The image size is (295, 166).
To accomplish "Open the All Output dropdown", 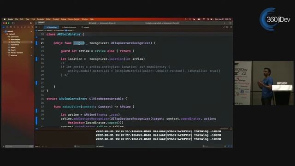I will (100, 146).
